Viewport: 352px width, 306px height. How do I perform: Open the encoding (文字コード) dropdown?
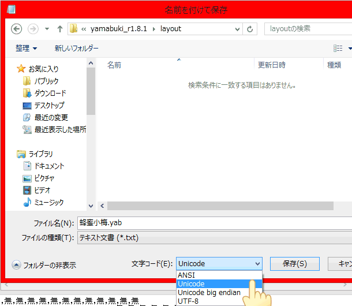click(219, 264)
